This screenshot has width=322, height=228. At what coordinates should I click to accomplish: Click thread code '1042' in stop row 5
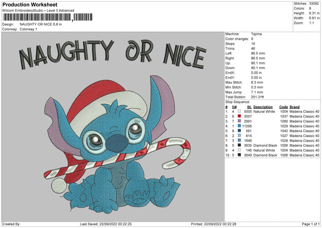tap(284, 131)
